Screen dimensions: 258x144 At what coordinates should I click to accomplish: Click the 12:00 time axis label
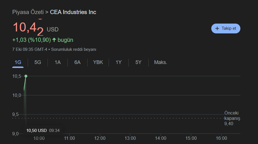tap(100, 138)
